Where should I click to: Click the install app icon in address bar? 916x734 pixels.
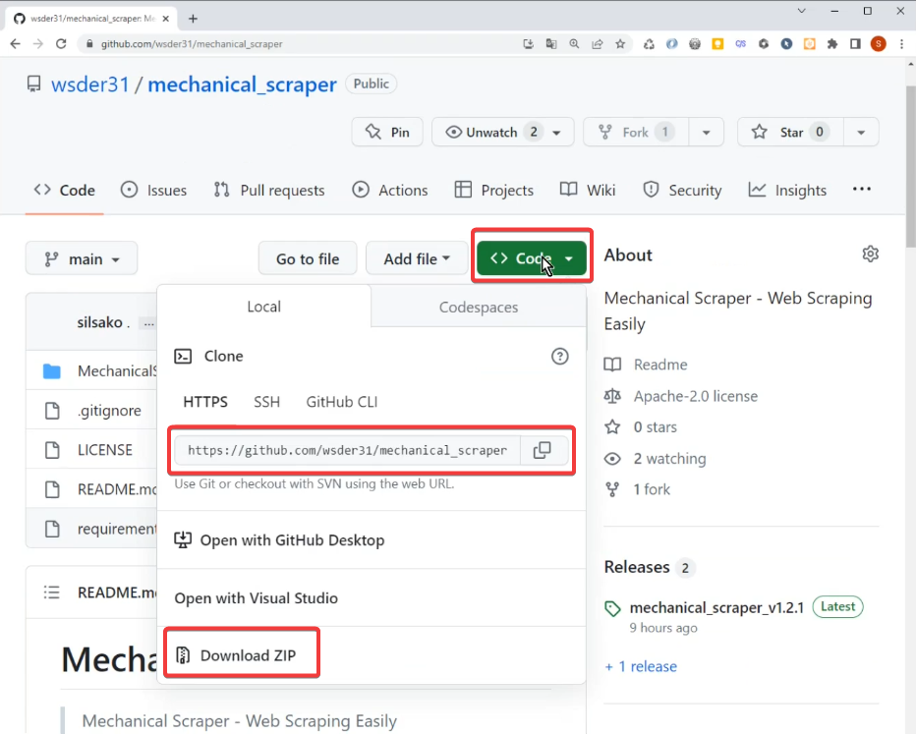528,44
